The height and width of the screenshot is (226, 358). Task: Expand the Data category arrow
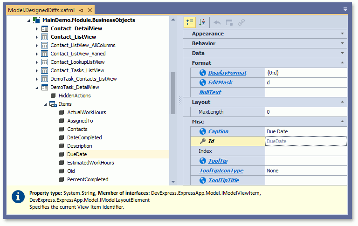[342, 53]
